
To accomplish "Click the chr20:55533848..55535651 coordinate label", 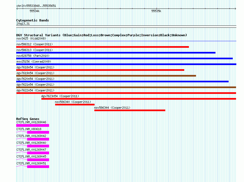I will point(36,6).
